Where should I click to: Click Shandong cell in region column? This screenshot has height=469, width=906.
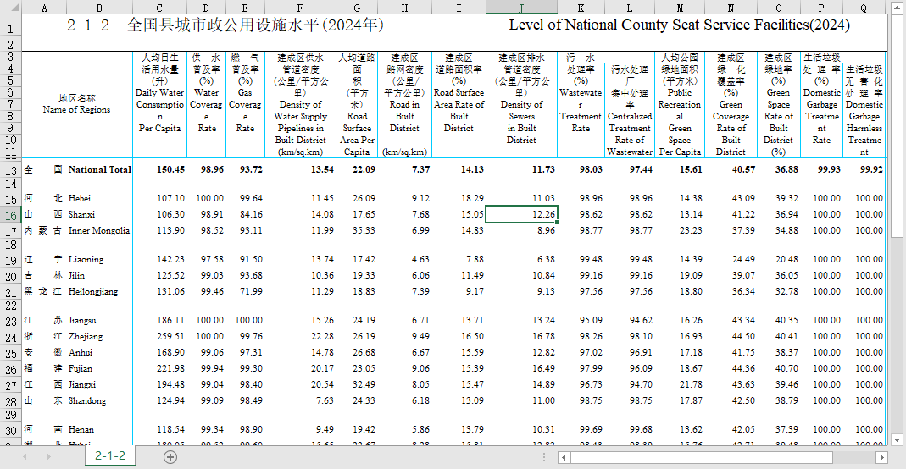pyautogui.click(x=87, y=401)
